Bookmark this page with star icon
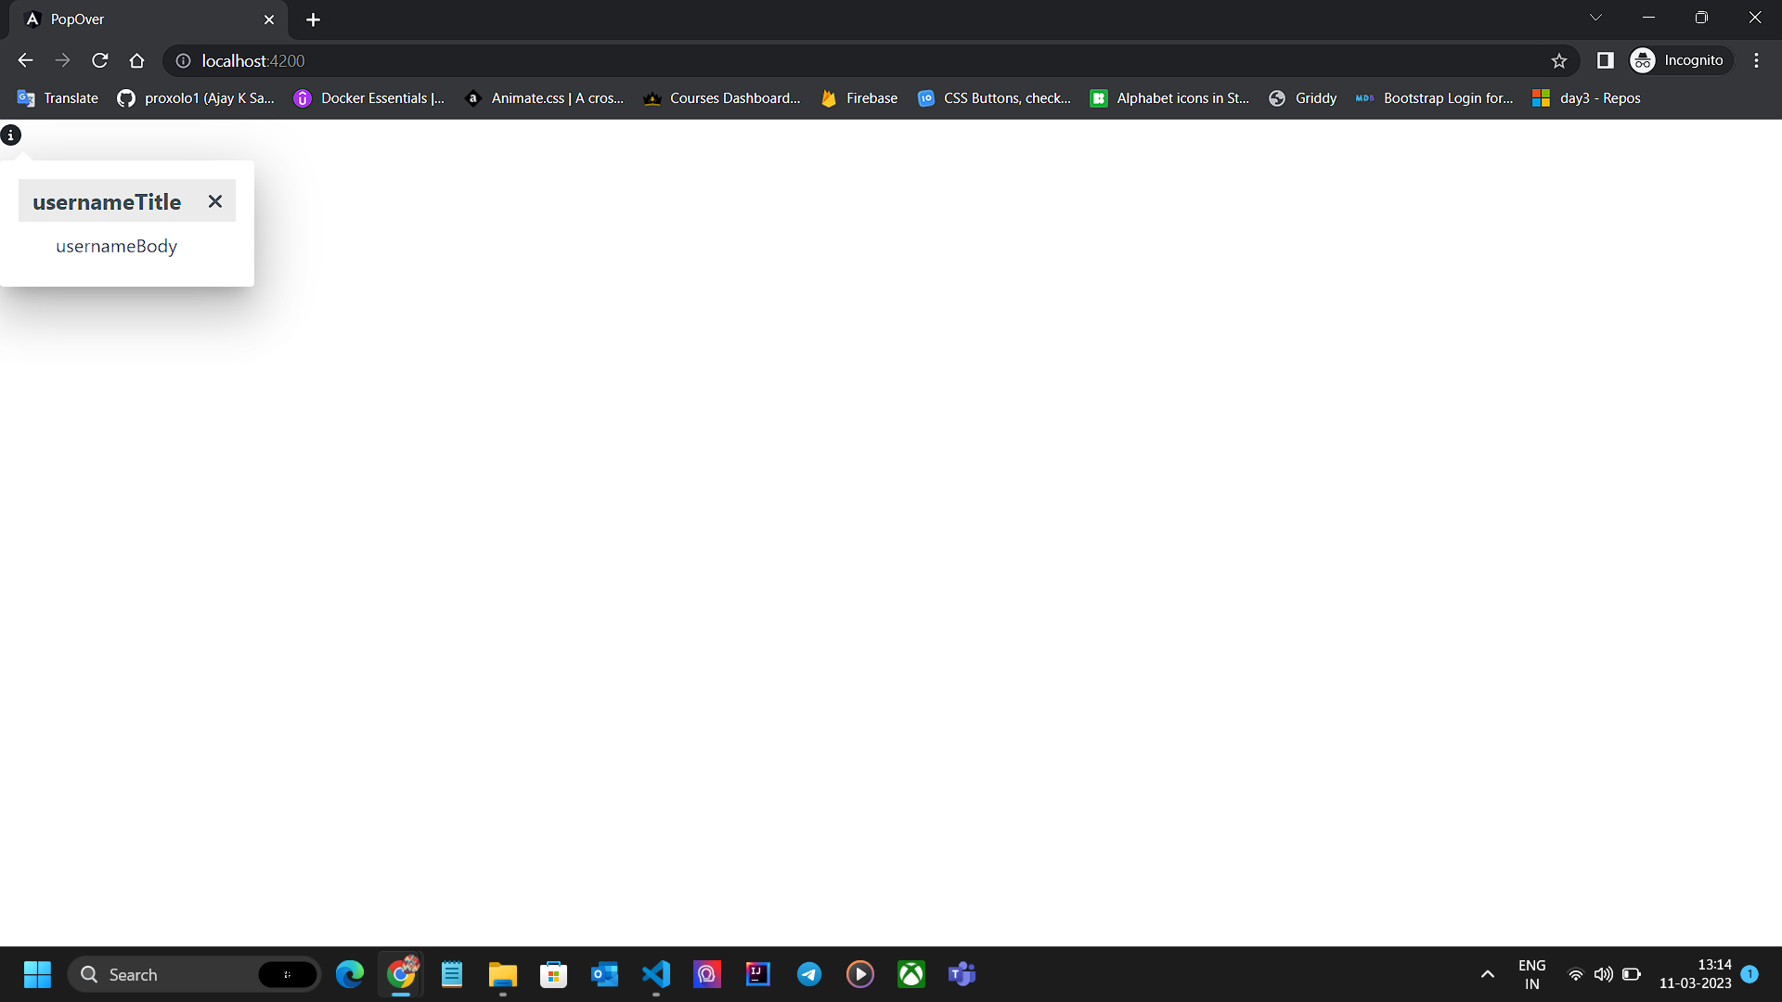Screen dimensions: 1782x1002 tap(1559, 60)
